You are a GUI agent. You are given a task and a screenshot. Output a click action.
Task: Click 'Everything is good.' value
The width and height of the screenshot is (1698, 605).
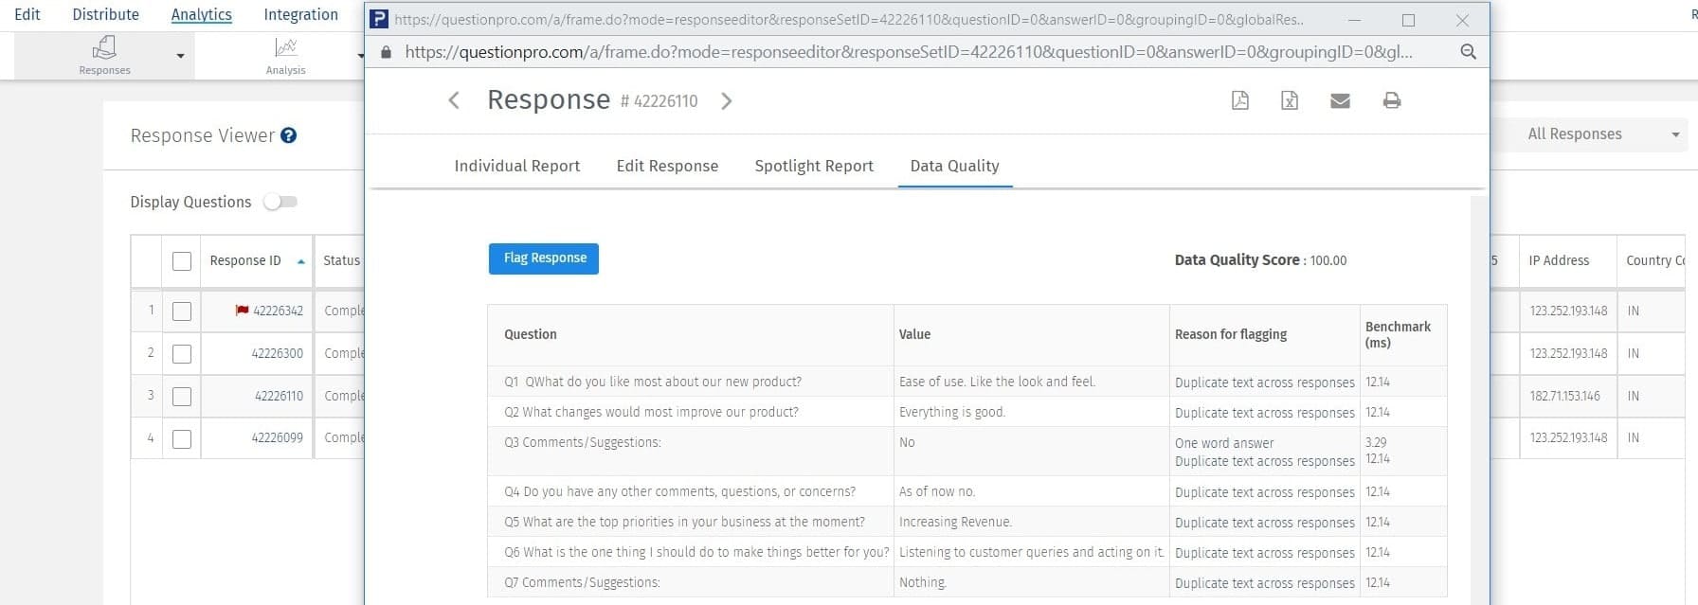[952, 412]
